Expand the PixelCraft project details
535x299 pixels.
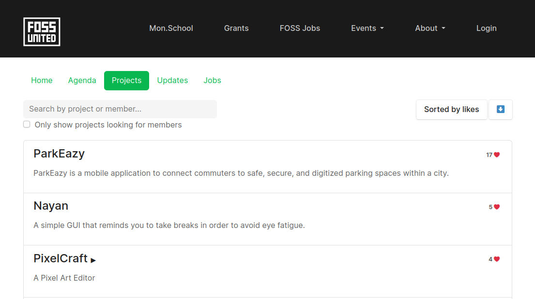click(93, 260)
